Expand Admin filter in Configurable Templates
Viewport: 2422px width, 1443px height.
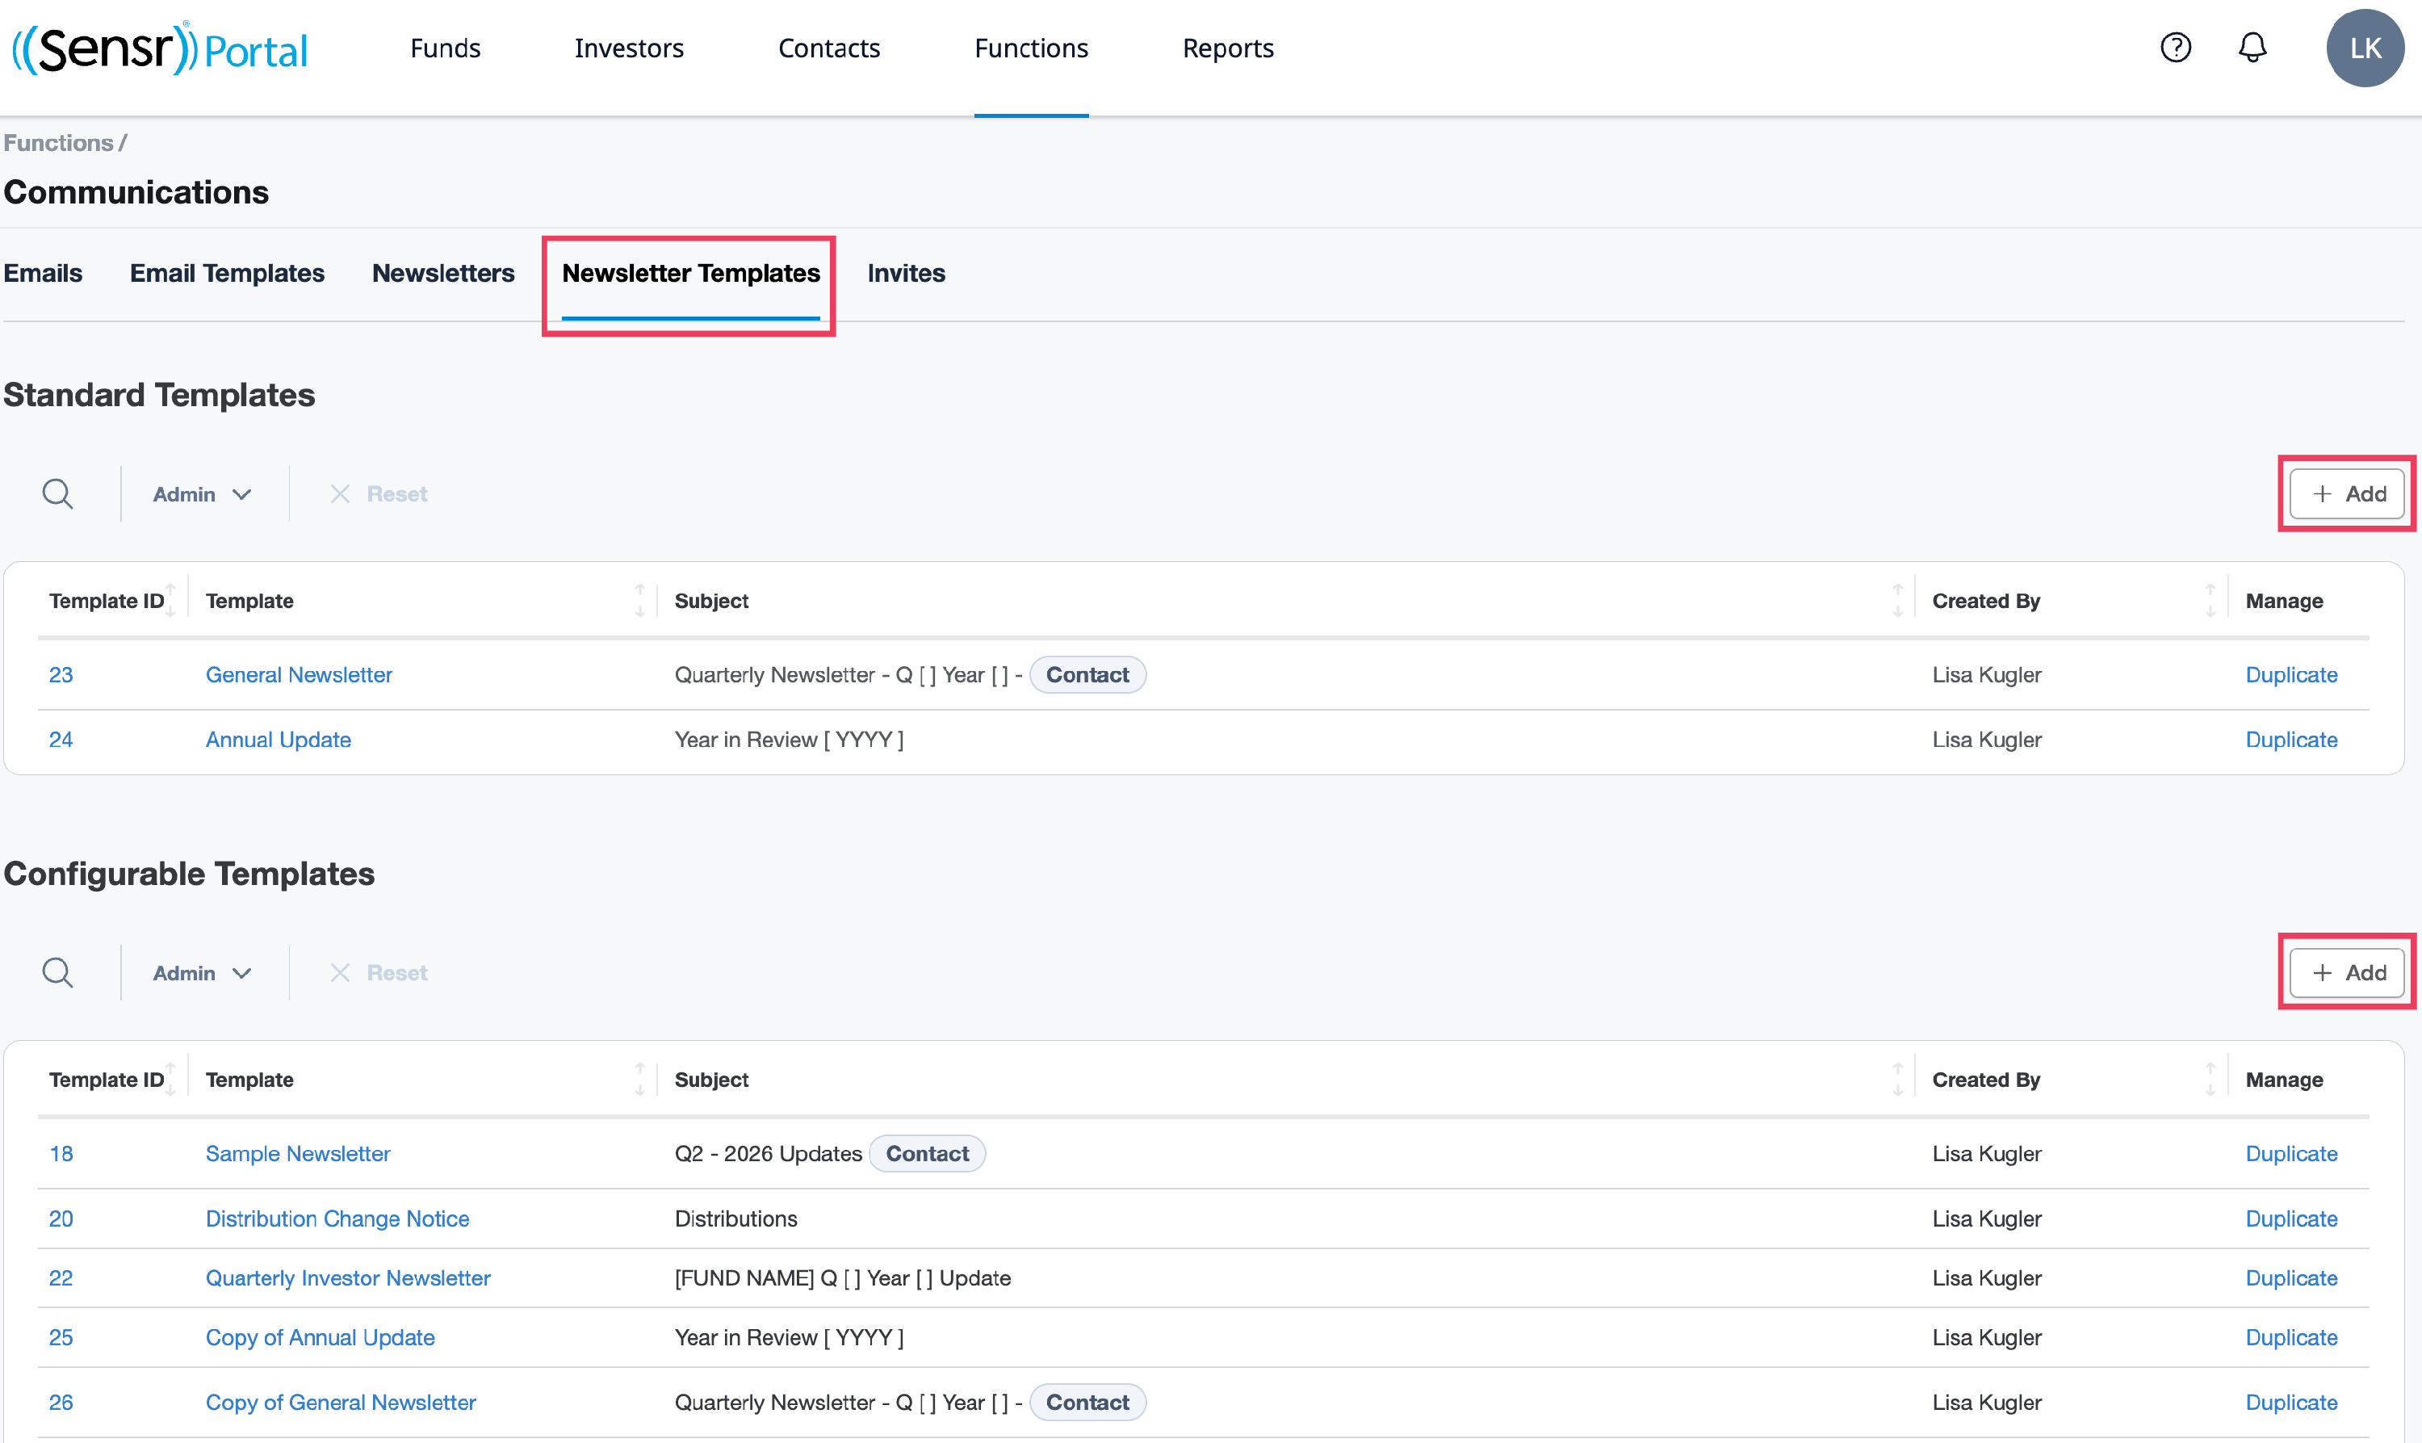tap(203, 972)
